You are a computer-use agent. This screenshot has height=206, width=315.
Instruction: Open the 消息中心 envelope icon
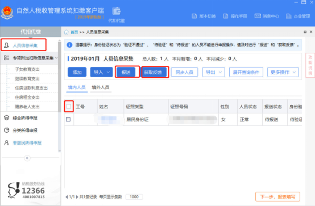(258, 16)
